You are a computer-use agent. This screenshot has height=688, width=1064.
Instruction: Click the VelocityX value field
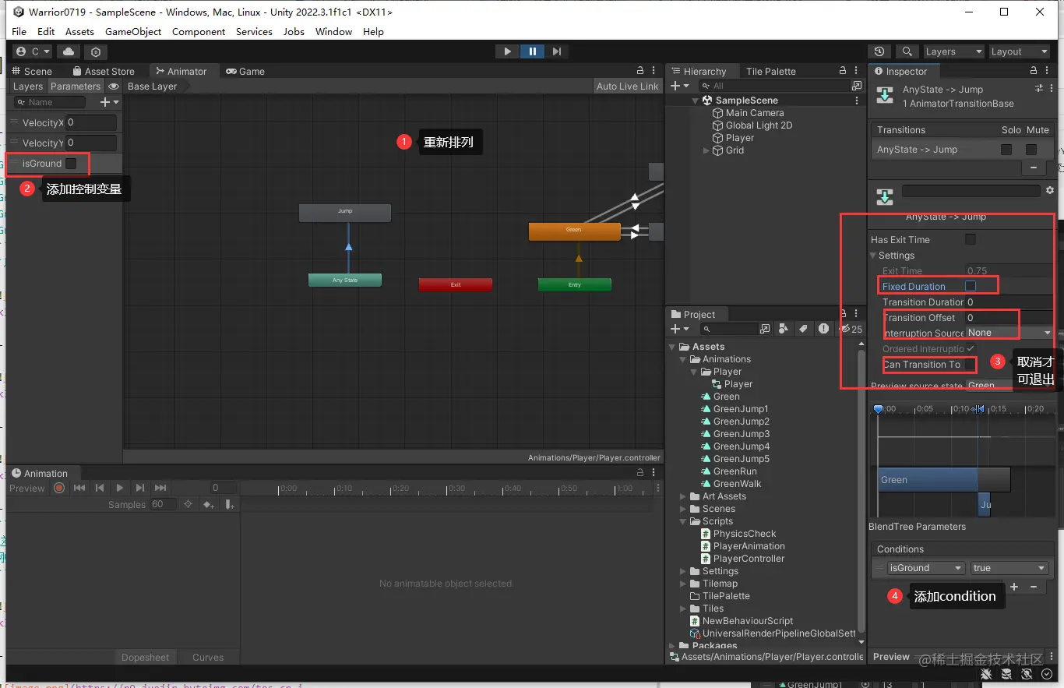click(x=91, y=122)
